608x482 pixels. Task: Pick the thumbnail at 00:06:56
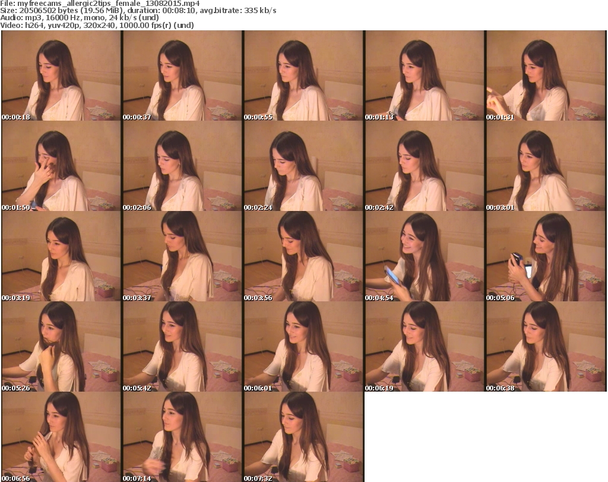click(x=61, y=437)
